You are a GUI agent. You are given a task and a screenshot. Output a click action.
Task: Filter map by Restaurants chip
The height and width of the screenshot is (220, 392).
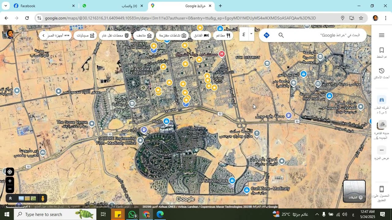[x=223, y=35]
